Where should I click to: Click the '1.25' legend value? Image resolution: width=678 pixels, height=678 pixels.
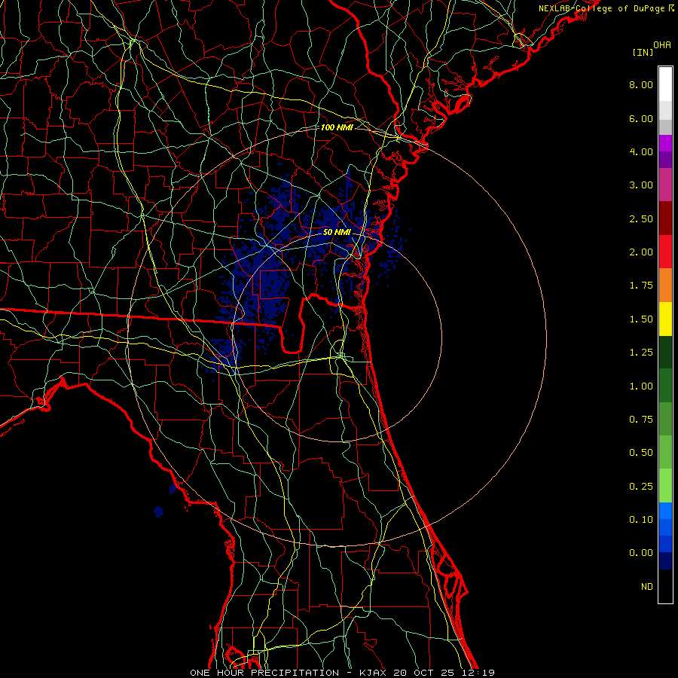click(641, 353)
